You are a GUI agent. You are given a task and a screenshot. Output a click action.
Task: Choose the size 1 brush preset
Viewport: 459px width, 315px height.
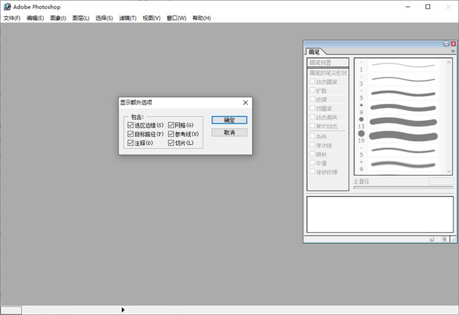click(400, 66)
